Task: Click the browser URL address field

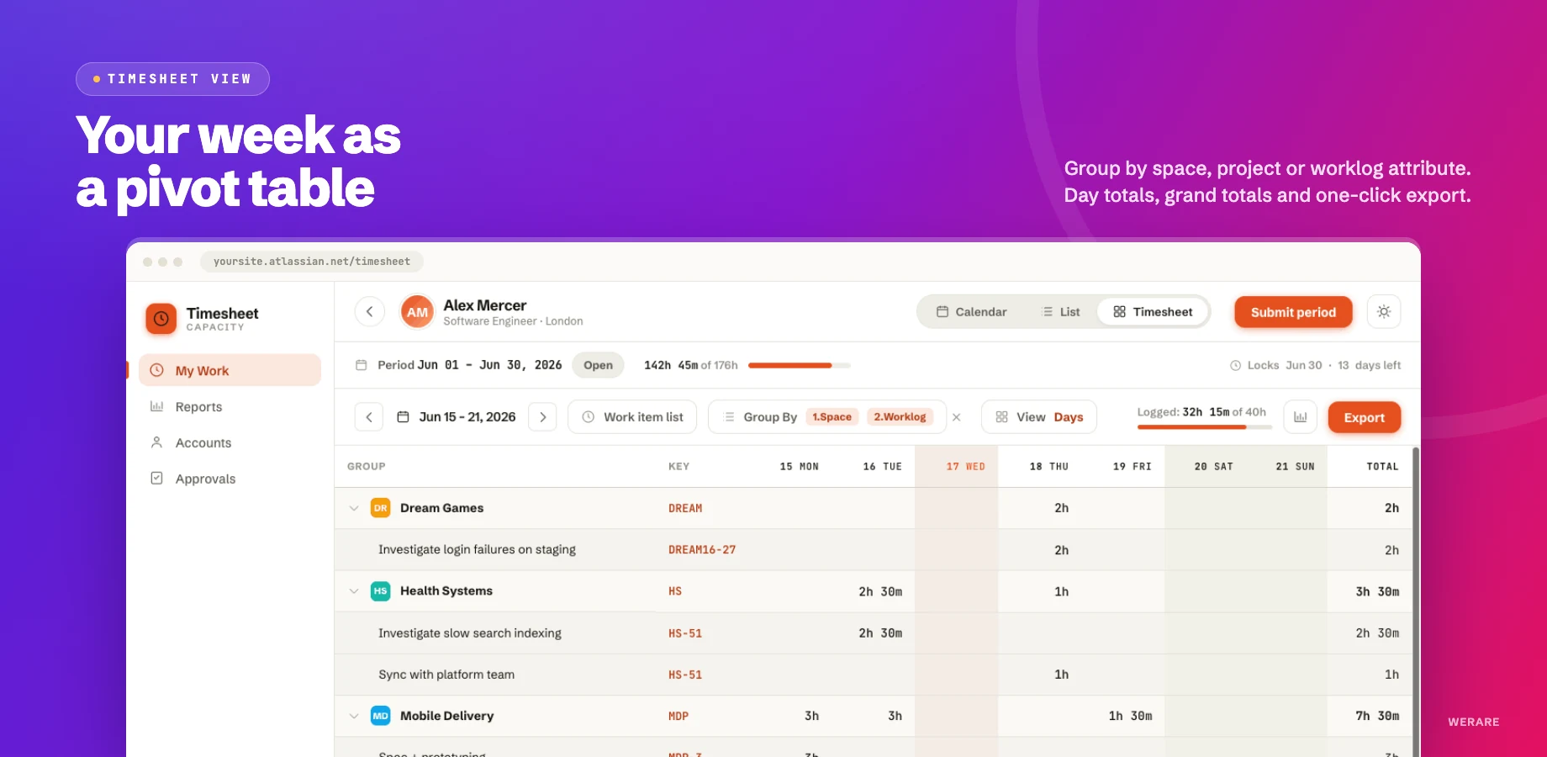Action: tap(312, 262)
